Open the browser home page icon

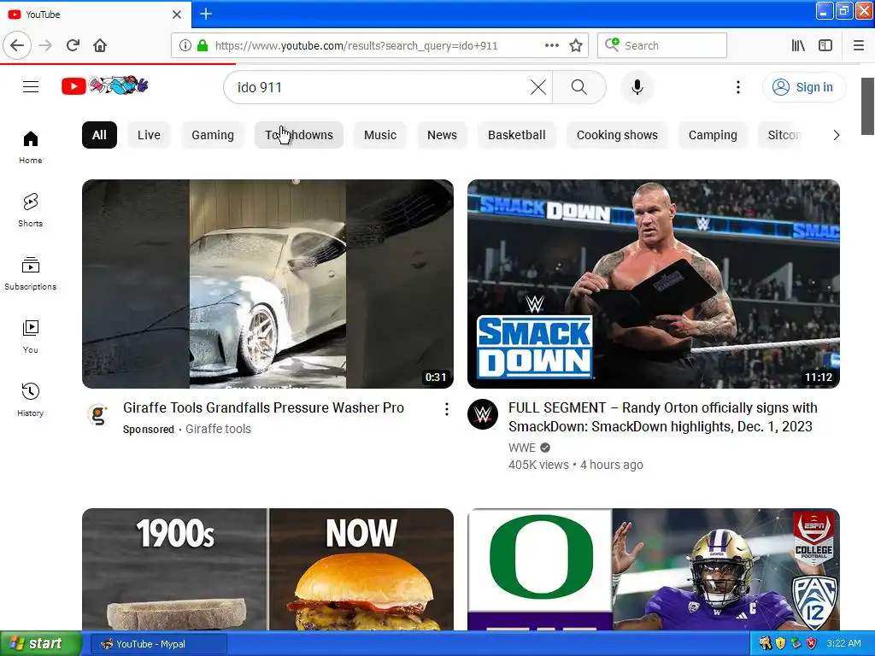(x=100, y=45)
